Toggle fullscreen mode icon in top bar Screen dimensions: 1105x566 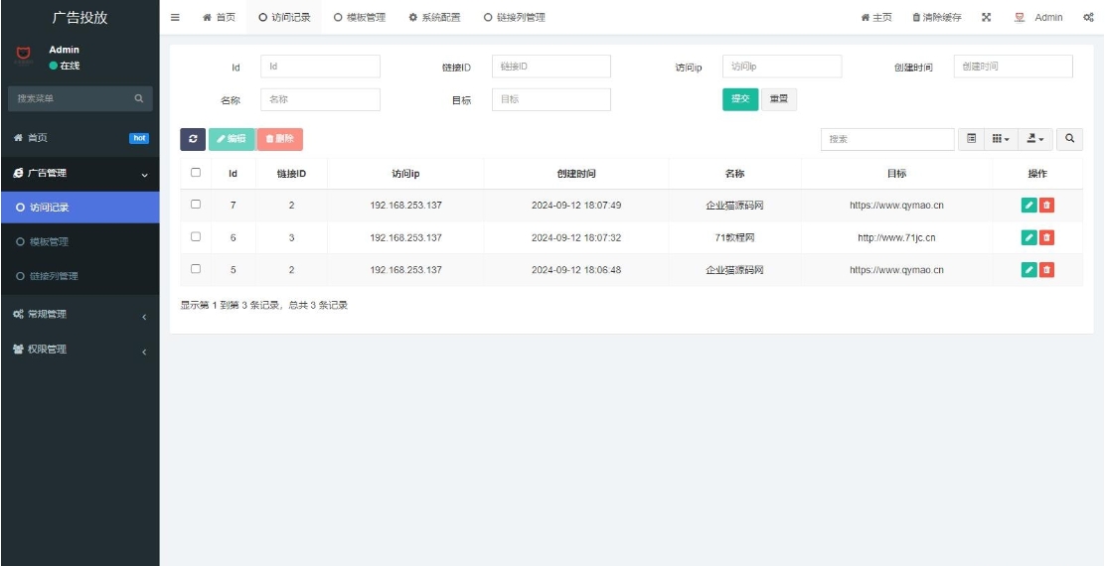pyautogui.click(x=987, y=17)
